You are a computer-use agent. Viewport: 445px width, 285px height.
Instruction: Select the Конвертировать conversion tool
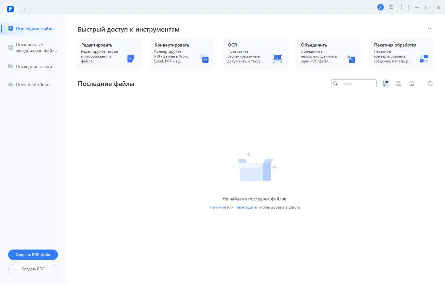(182, 54)
